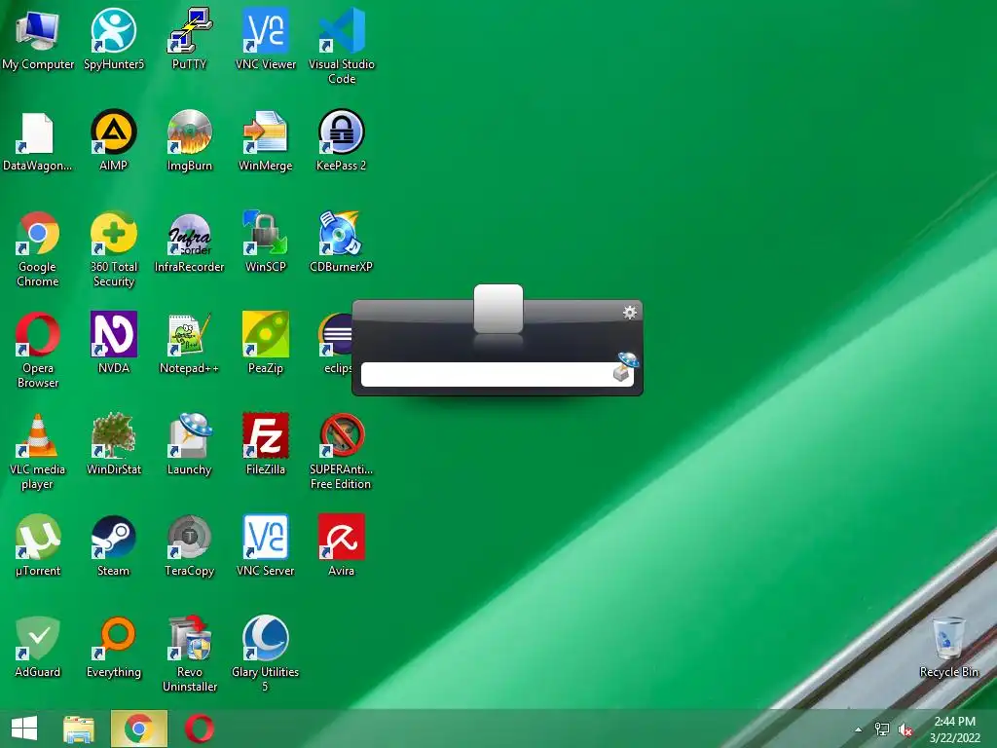Select the Google Chrome desktop shortcut

(x=38, y=249)
